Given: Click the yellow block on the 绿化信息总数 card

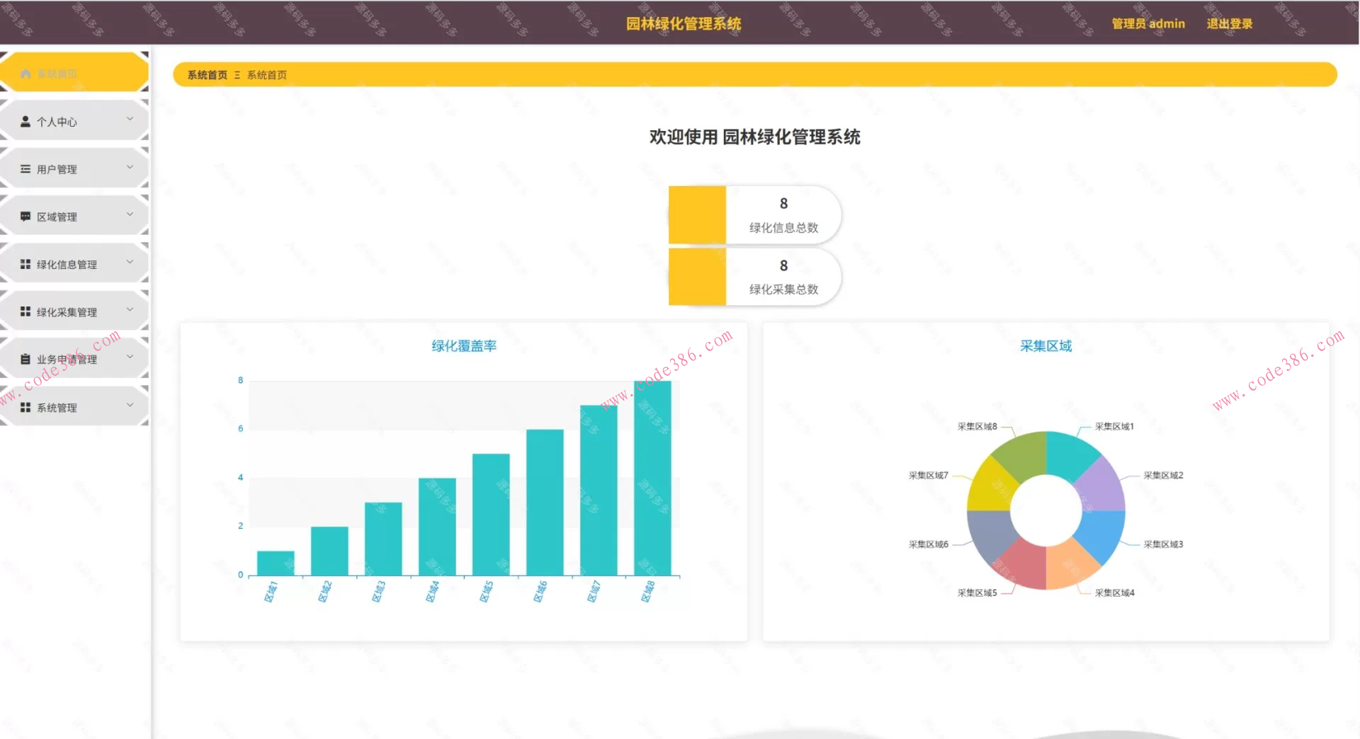Looking at the screenshot, I should (697, 214).
